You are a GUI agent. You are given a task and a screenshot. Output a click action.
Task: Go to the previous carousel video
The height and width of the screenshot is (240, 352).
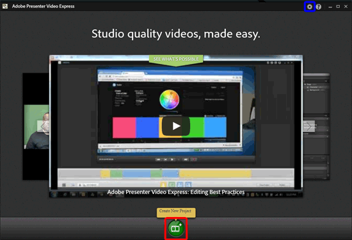(43, 126)
